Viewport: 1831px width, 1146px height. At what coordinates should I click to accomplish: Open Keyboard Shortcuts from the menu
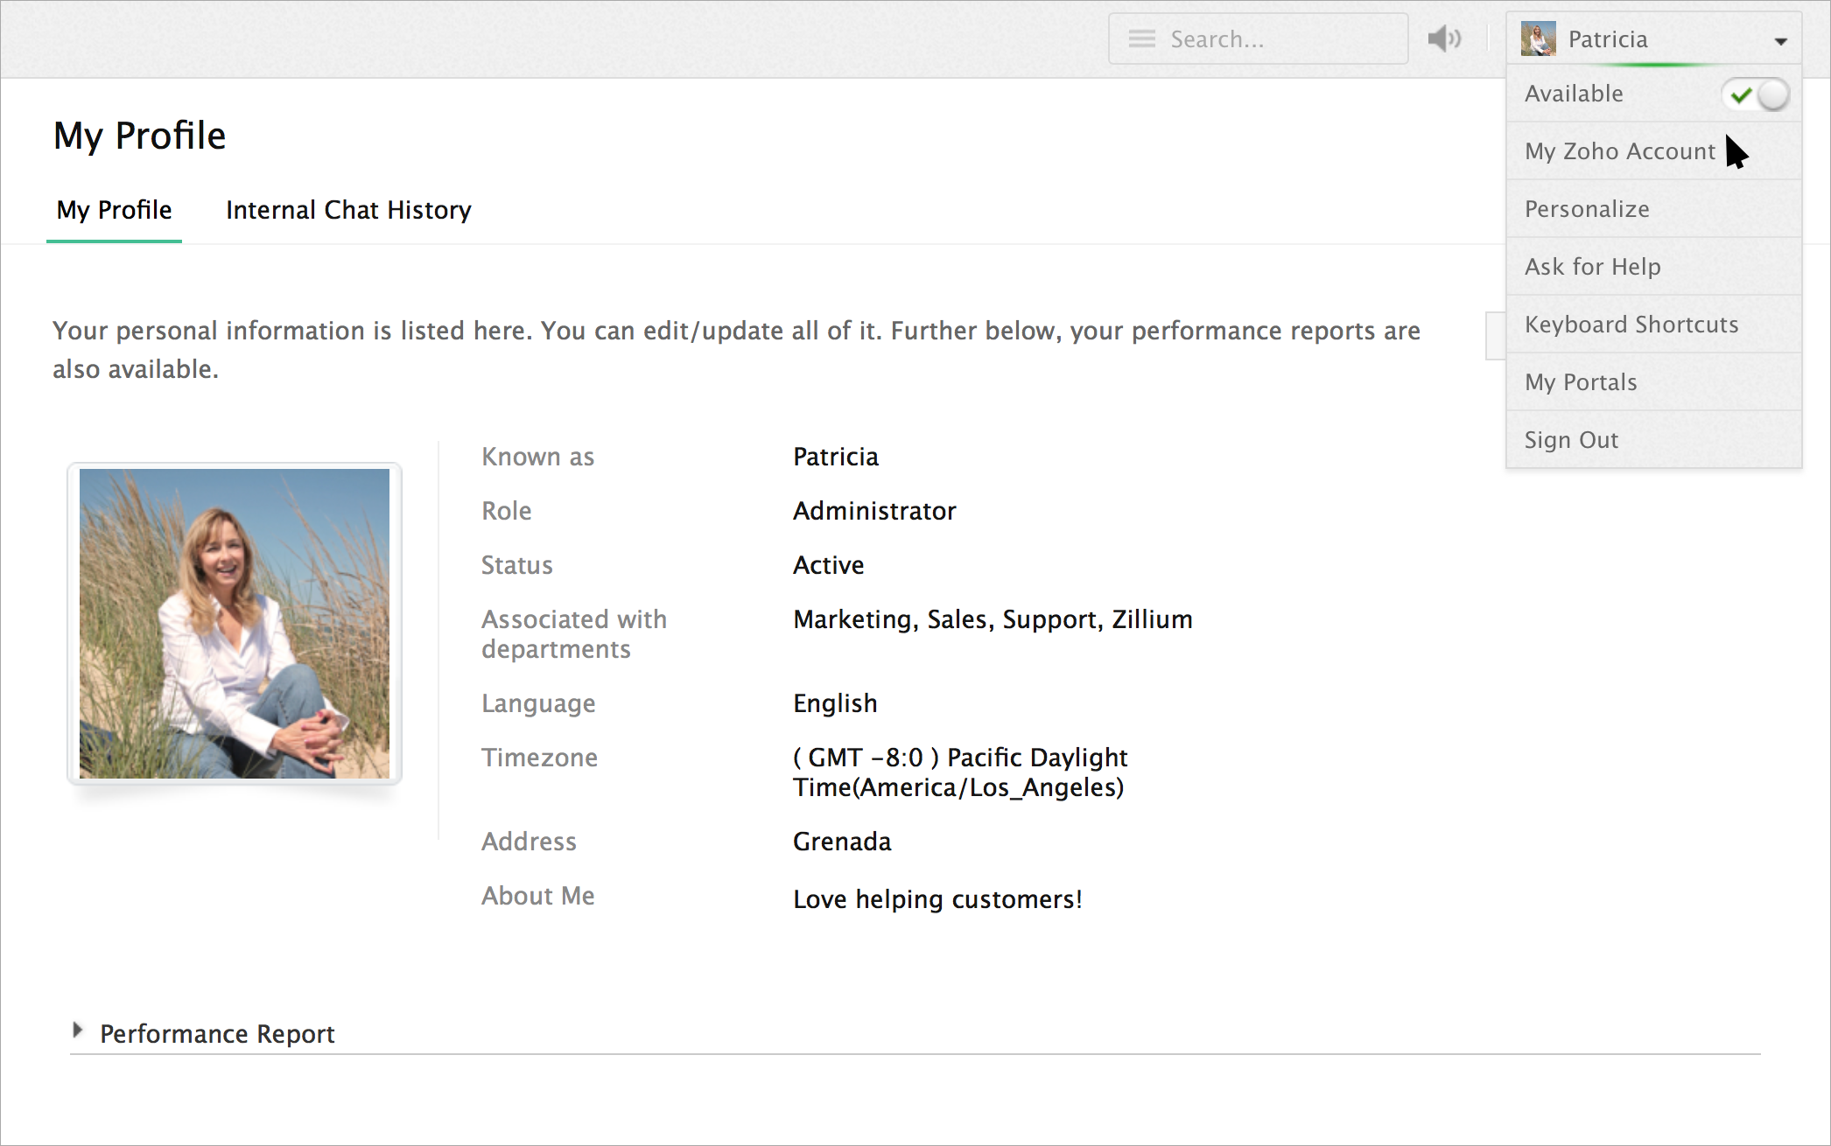point(1631,325)
